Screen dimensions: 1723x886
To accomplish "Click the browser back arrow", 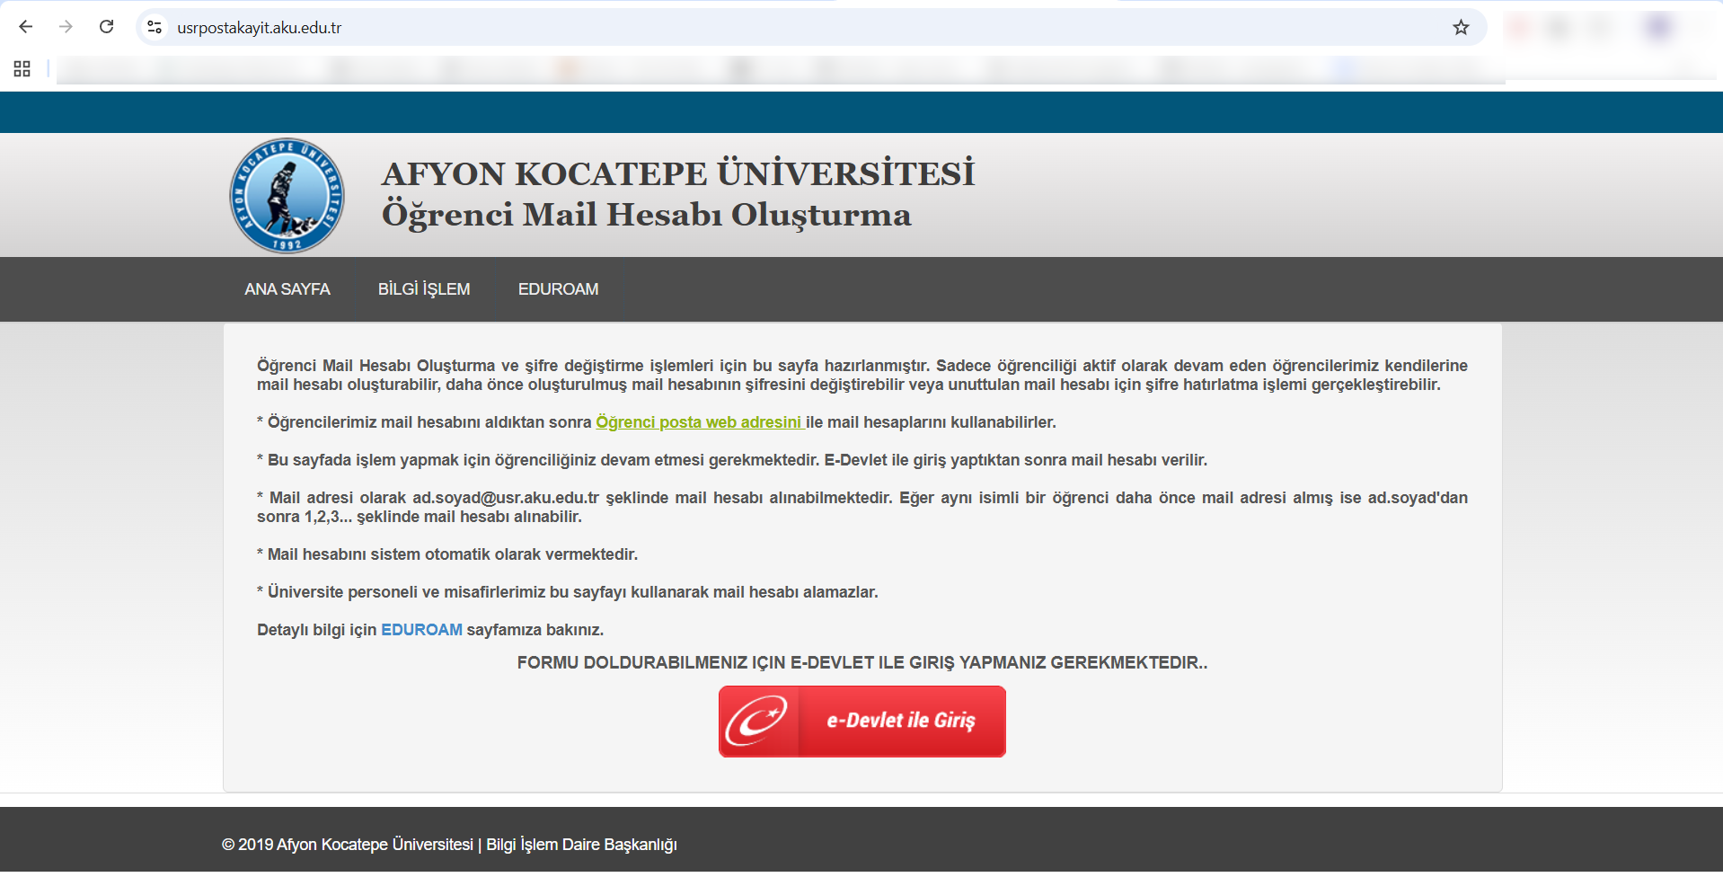I will point(26,27).
